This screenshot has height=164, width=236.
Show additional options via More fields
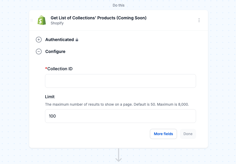pos(163,134)
